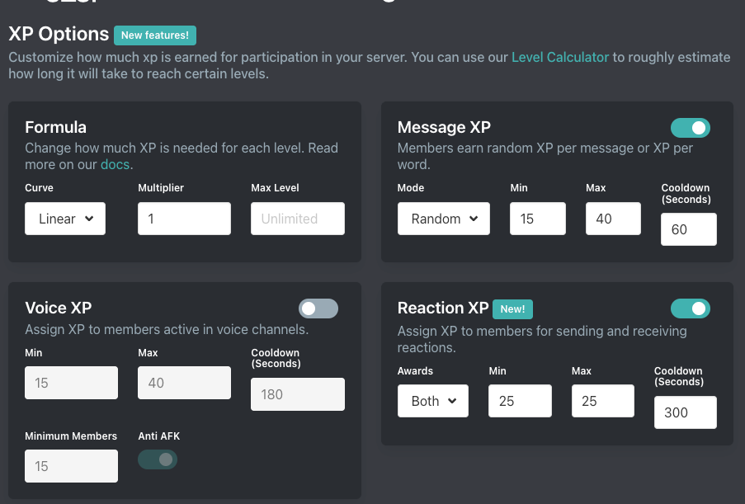Toggle the Message XP switch off
Screen dimensions: 745x504
[x=690, y=128]
